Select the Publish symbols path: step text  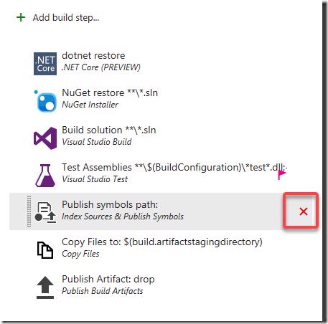(110, 205)
